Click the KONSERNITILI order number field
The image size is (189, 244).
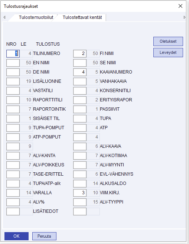(80, 91)
